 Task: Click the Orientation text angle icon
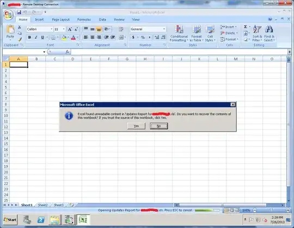pos(107,29)
